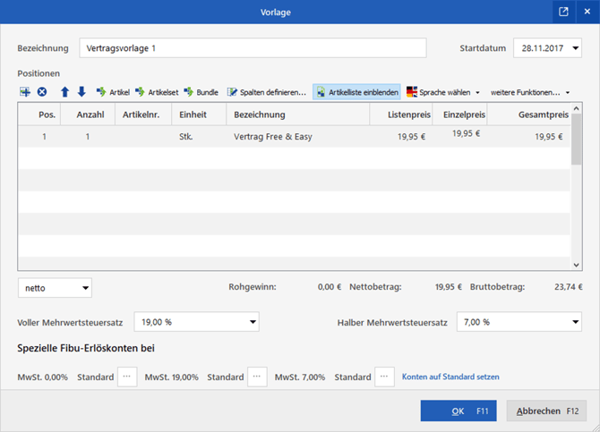This screenshot has height=432, width=600.
Task: Add an Artikelset to positions
Action: point(157,92)
